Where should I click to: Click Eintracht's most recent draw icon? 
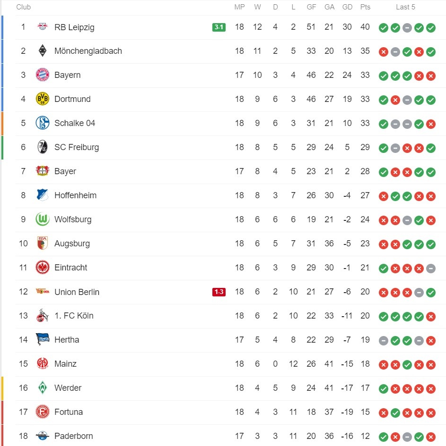pos(430,269)
